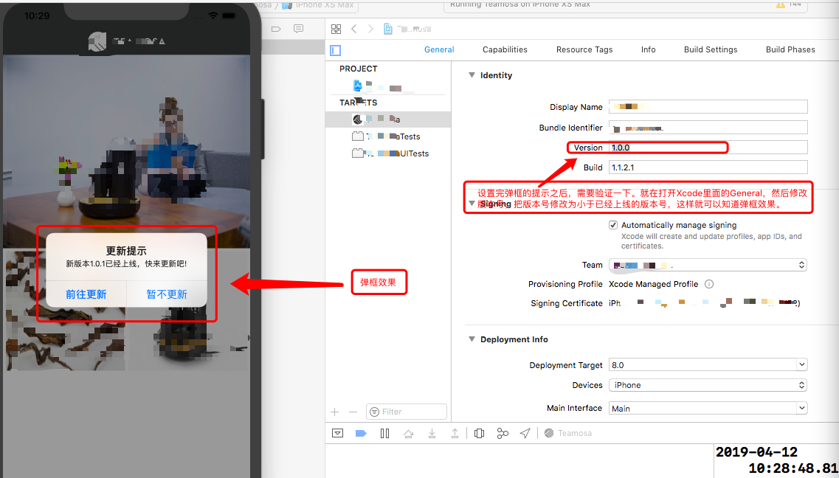The width and height of the screenshot is (839, 478).
Task: Switch to the Build Settings tab
Action: tap(711, 49)
